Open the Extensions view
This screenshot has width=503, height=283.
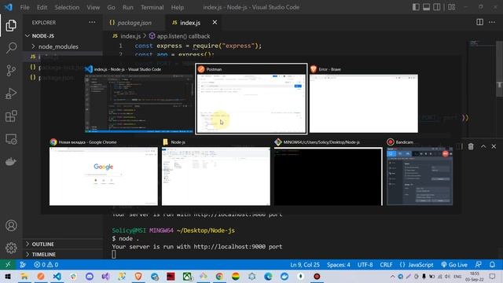pyautogui.click(x=11, y=116)
